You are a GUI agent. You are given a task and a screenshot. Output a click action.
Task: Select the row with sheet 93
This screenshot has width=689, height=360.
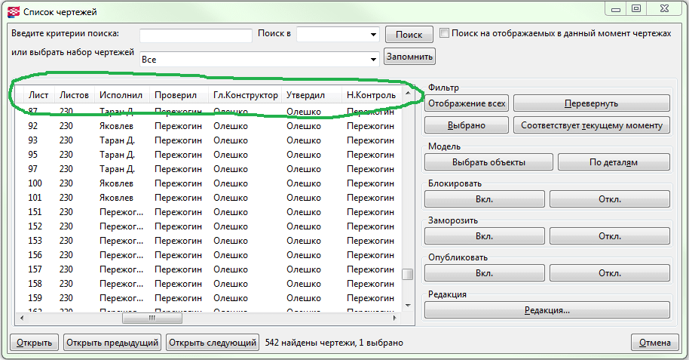(209, 140)
